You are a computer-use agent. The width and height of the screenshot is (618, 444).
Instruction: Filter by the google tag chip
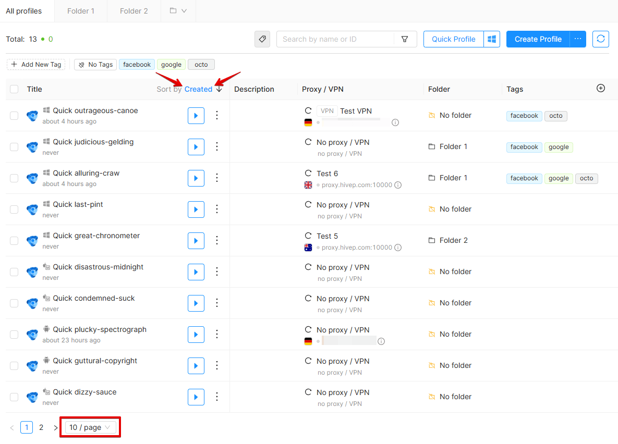coord(171,64)
